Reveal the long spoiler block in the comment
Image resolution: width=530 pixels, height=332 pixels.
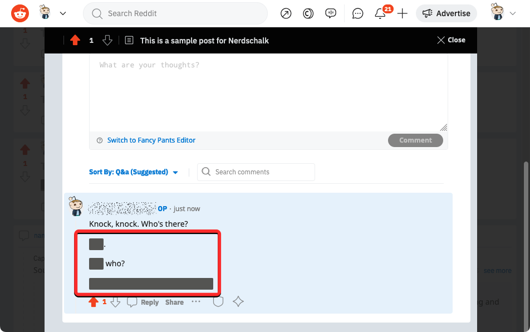(151, 284)
